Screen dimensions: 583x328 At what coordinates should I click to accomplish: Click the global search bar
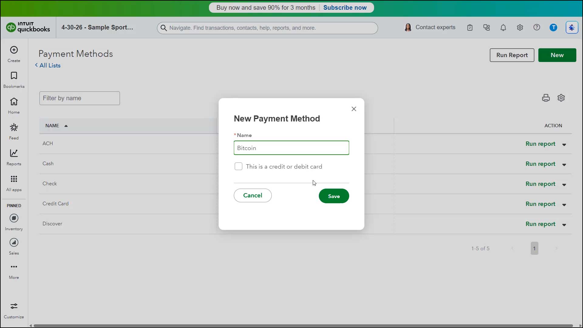point(267,28)
